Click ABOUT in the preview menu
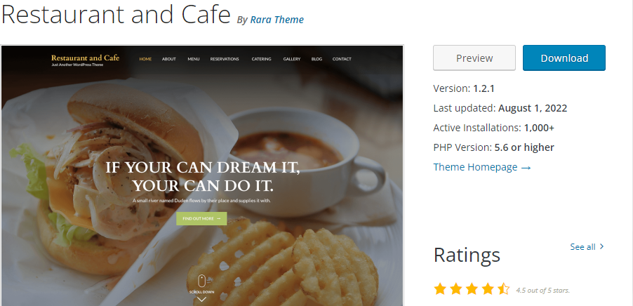Viewport: 633px width, 306px height. 168,59
